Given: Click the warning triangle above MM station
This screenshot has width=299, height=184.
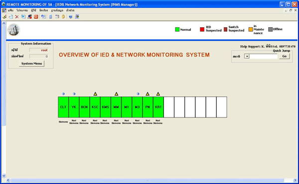Looking at the screenshot, I should pos(116,94).
